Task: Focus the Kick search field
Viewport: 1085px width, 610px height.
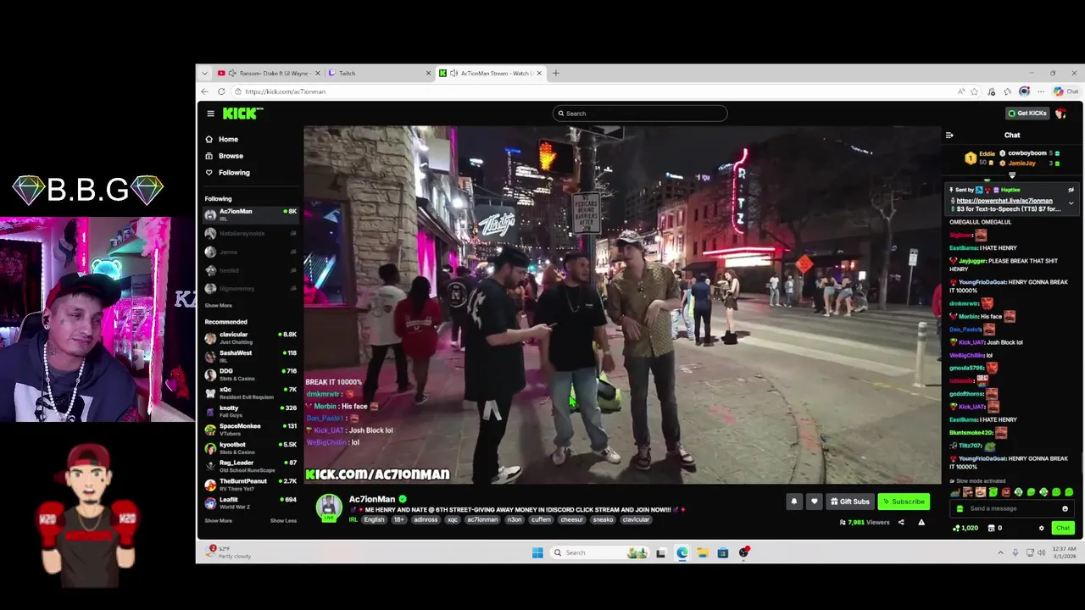Action: 640,114
